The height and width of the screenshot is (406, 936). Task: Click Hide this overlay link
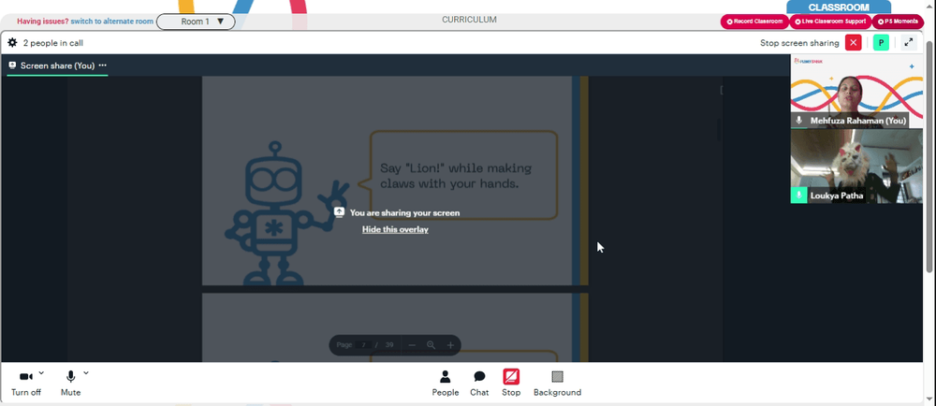click(x=395, y=229)
